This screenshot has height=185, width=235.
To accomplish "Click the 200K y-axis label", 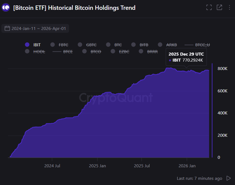I will (x=222, y=135).
